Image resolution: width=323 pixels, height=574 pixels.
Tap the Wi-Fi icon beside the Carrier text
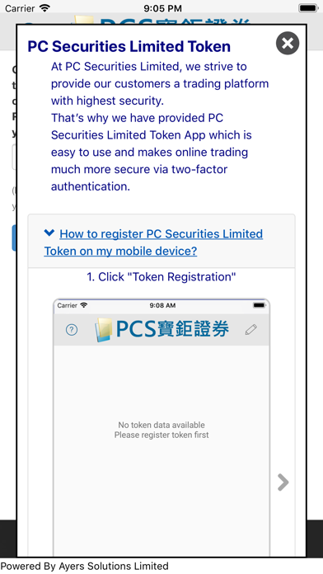[x=44, y=7]
